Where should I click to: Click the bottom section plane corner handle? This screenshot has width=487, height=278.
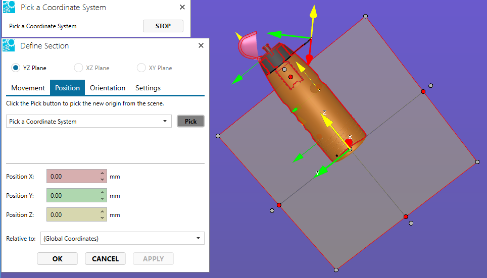coord(336,270)
